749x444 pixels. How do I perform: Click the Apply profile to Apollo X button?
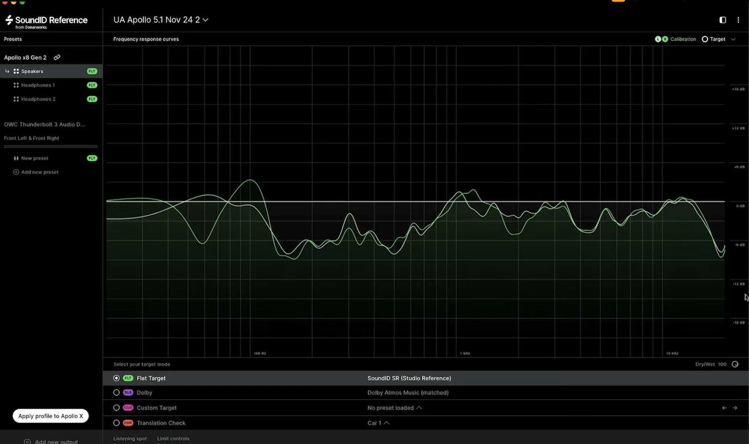(x=50, y=416)
